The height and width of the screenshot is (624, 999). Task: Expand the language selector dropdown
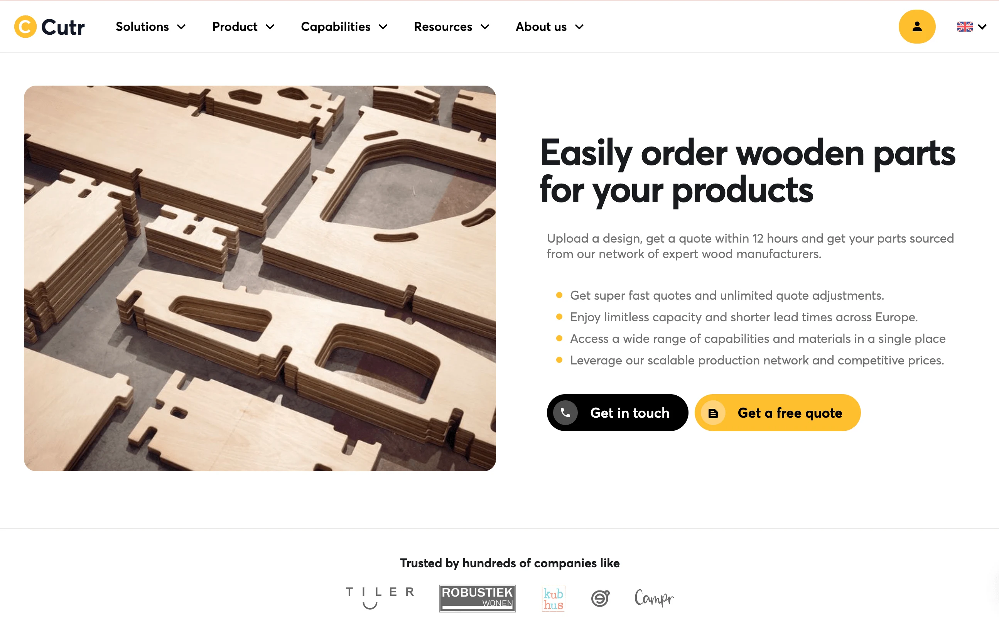[x=972, y=27]
